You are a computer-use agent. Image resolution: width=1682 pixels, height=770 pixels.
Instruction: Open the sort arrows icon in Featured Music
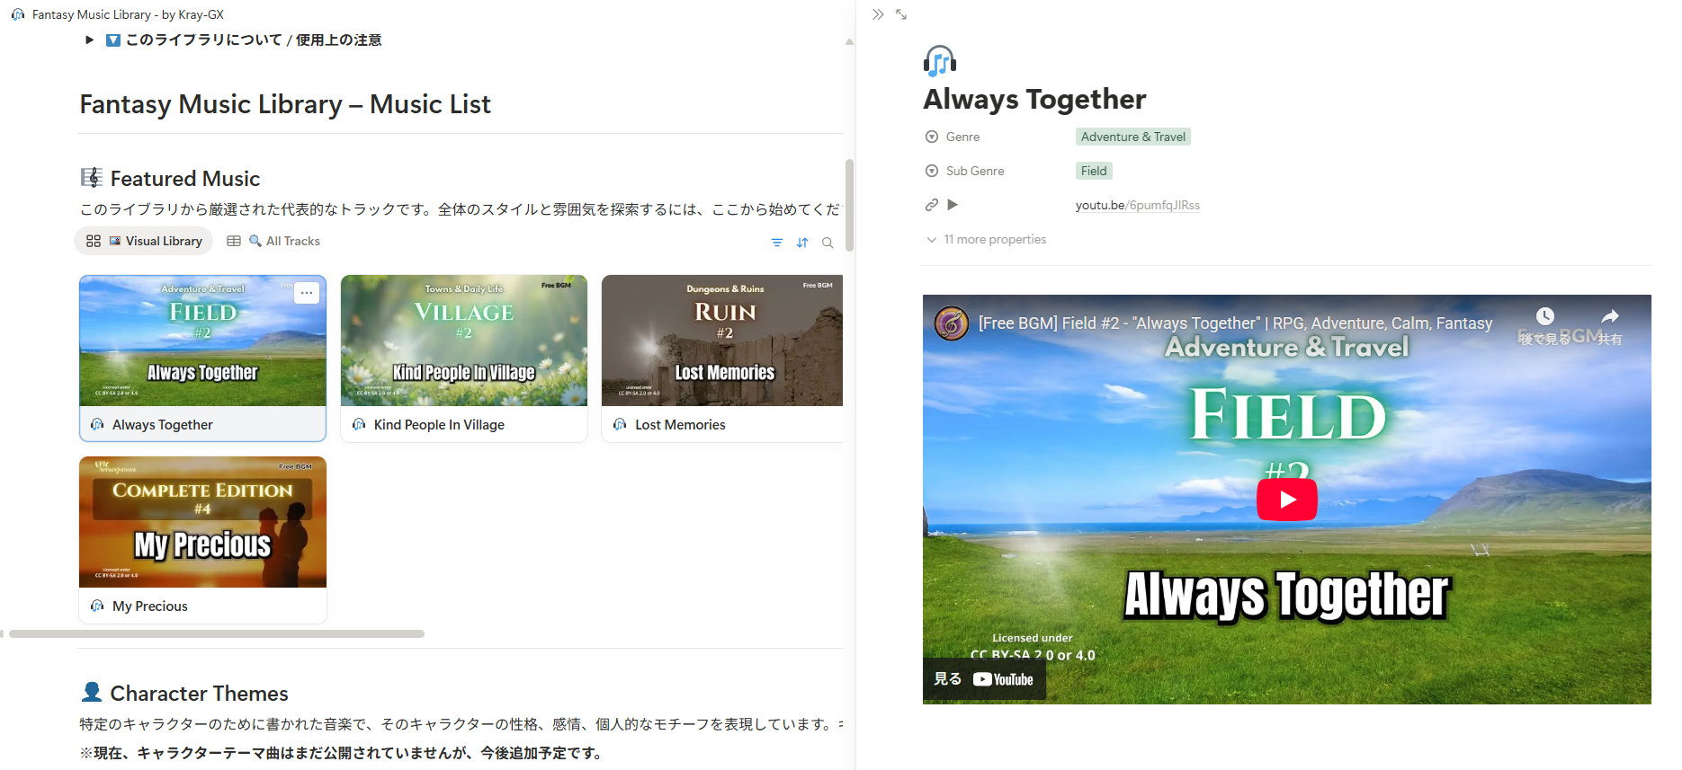pyautogui.click(x=802, y=243)
